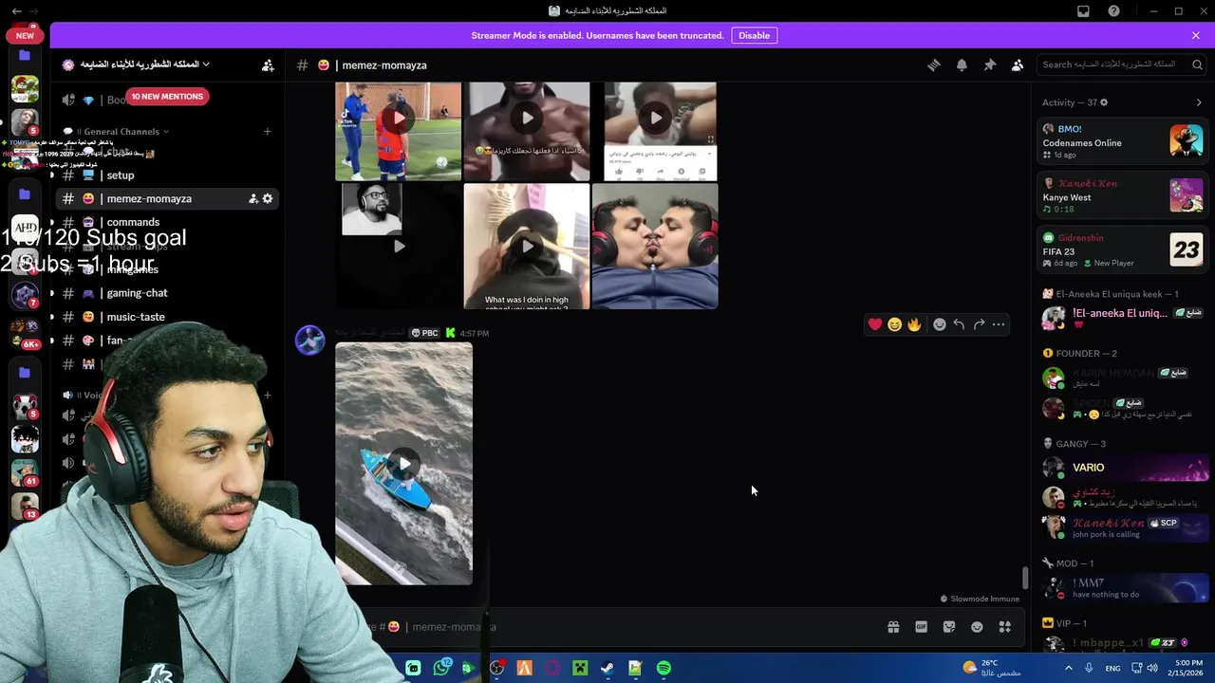Image resolution: width=1215 pixels, height=683 pixels.
Task: Open notification settings bell icon
Action: coord(962,65)
